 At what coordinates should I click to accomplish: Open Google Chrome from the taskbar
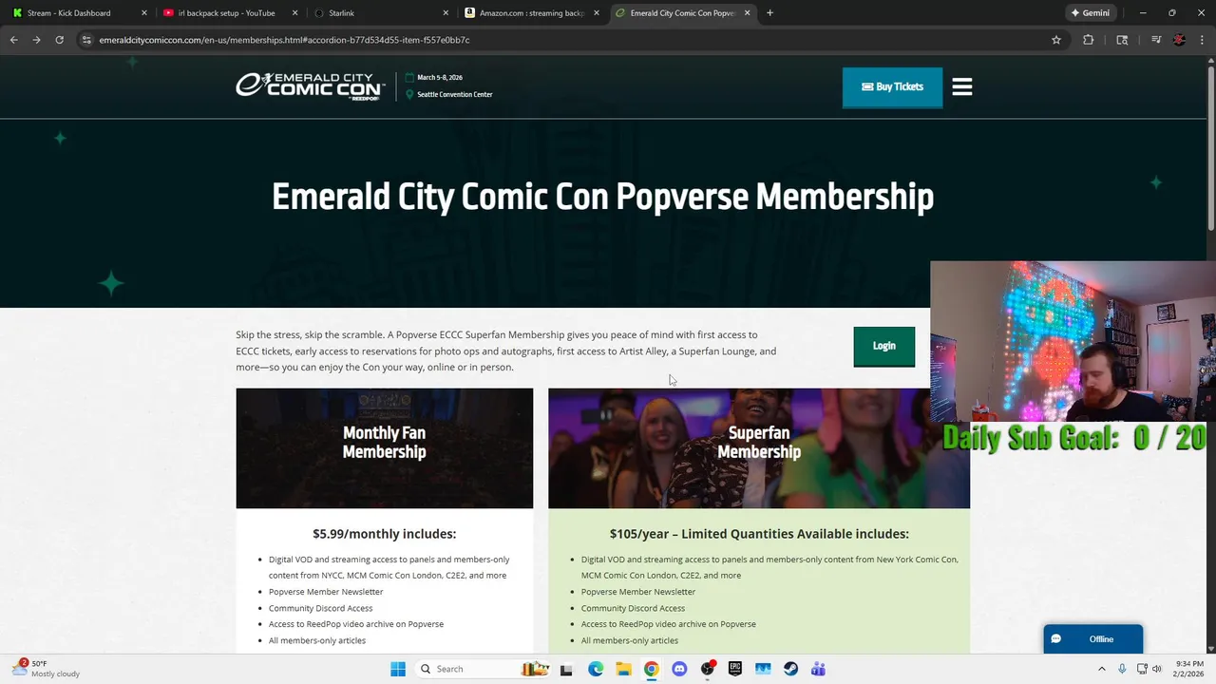pyautogui.click(x=651, y=669)
